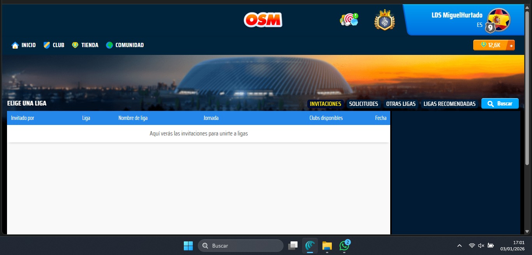Open the Comunidad menu
Screen dimensions: 532x255
click(125, 45)
